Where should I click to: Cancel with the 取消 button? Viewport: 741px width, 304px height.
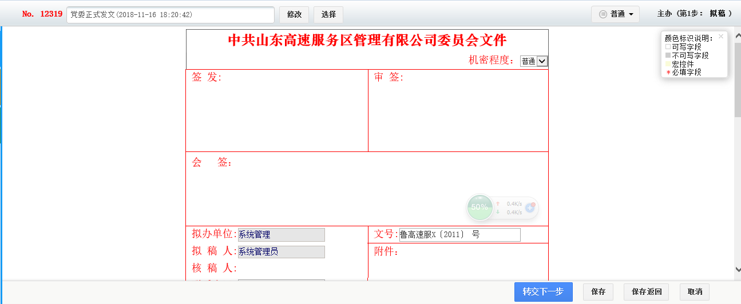pos(695,291)
